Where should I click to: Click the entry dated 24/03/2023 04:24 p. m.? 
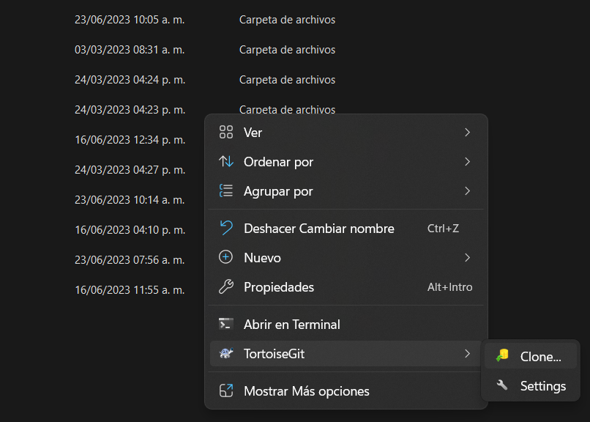[130, 80]
